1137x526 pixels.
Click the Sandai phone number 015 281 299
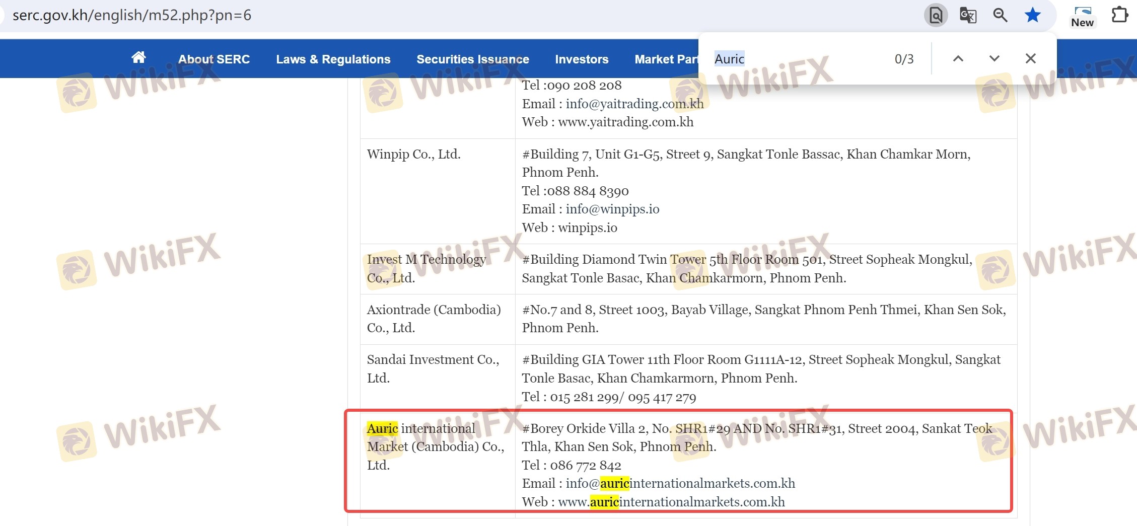tap(584, 397)
